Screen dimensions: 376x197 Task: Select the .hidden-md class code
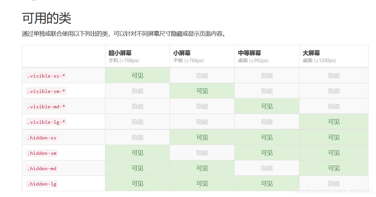(x=42, y=169)
